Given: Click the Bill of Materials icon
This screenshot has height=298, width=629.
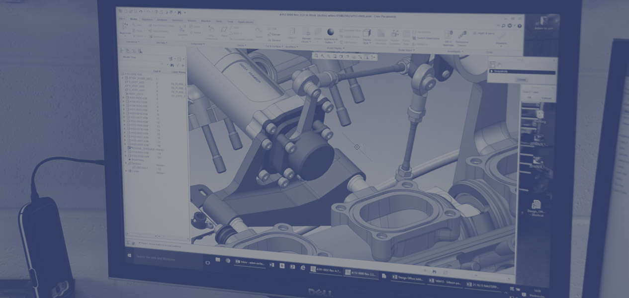Looking at the screenshot, I should tap(449, 35).
